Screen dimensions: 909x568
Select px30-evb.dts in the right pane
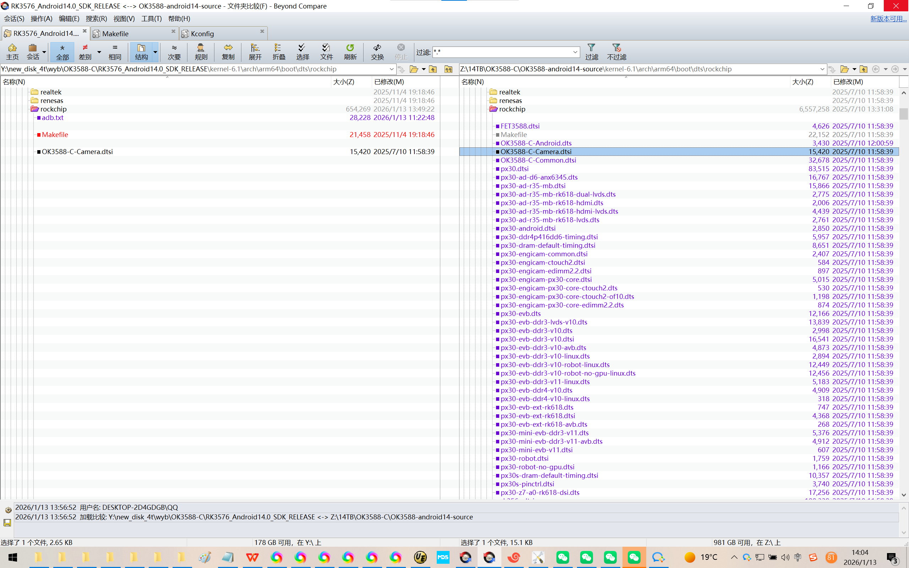click(x=520, y=313)
